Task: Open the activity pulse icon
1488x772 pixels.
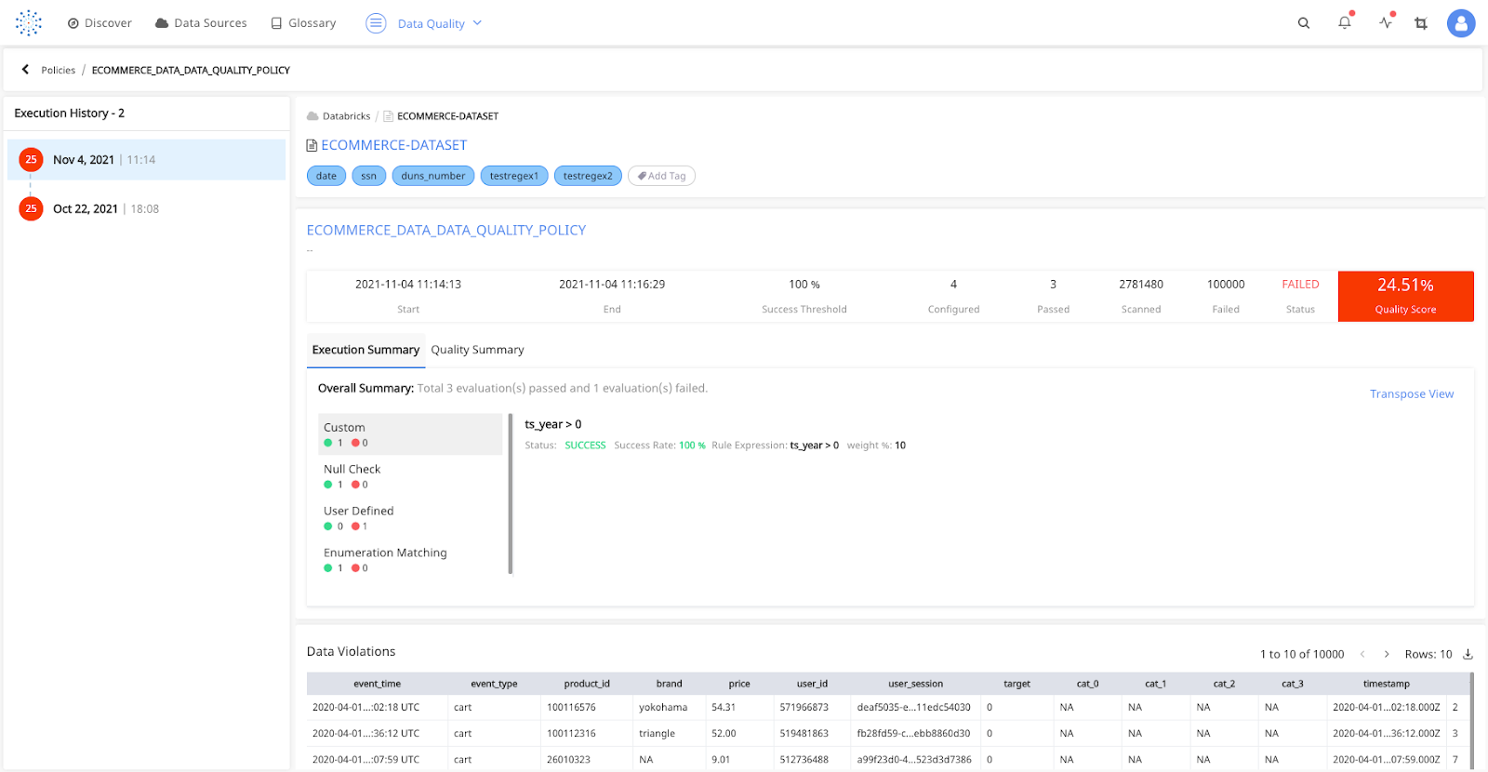Action: (1386, 22)
